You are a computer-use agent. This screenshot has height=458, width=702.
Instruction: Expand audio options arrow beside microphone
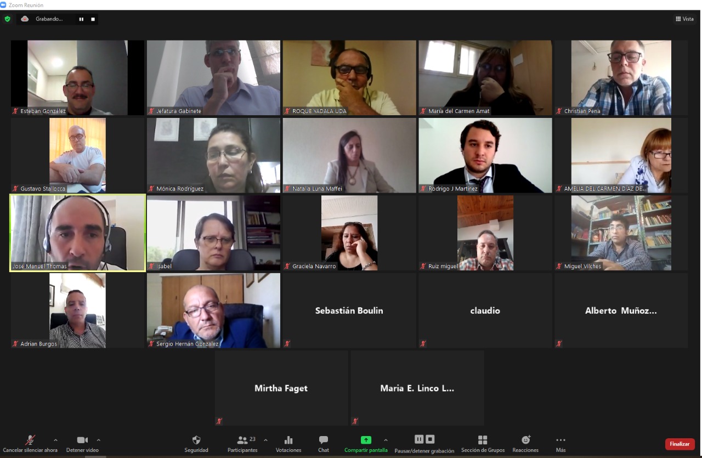coord(55,440)
